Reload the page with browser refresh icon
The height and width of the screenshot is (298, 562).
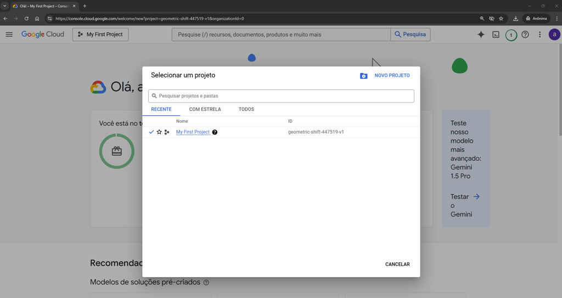pos(26,19)
